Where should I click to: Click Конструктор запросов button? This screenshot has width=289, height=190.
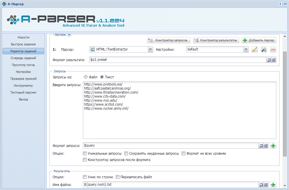tap(169, 40)
